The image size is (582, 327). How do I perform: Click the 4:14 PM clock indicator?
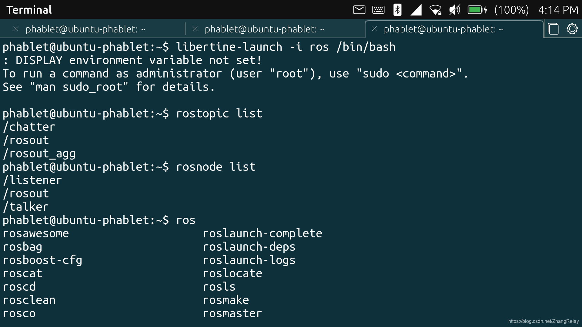(x=558, y=10)
